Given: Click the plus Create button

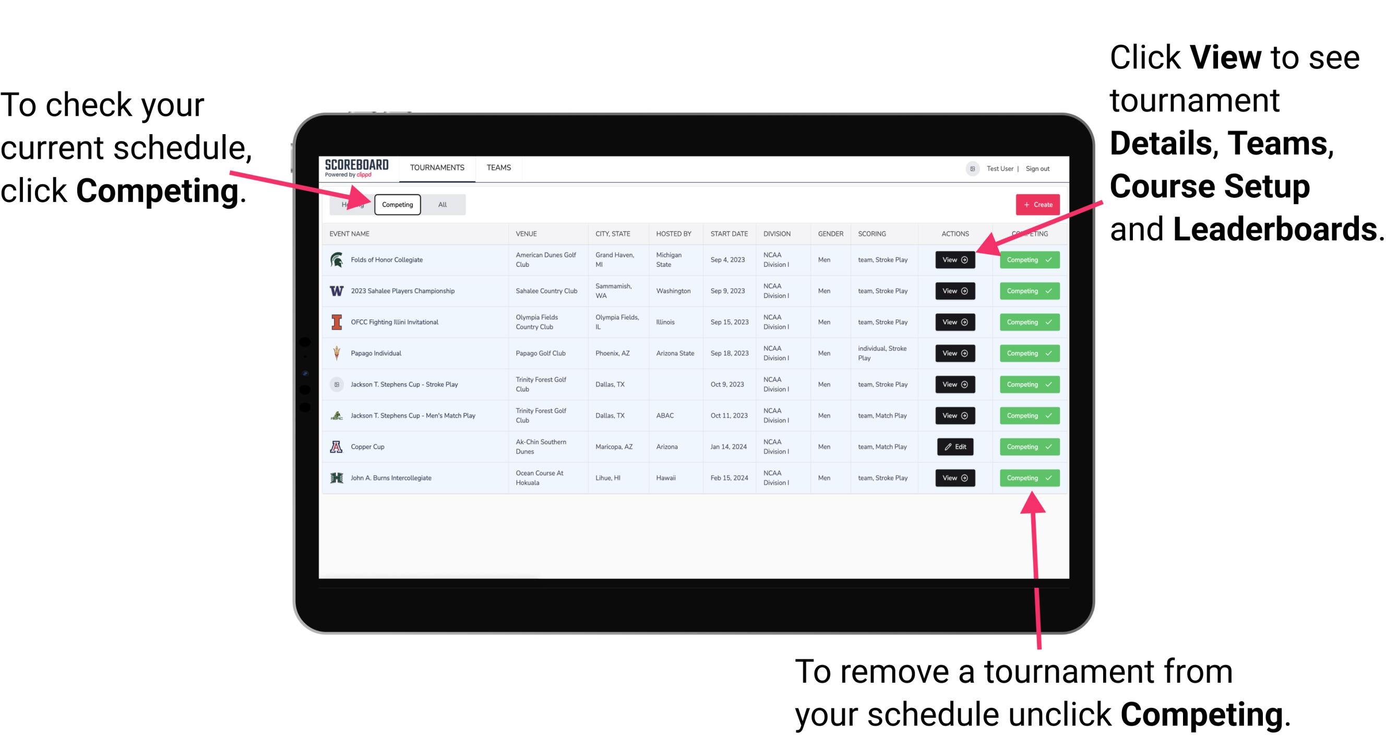Looking at the screenshot, I should pyautogui.click(x=1034, y=204).
